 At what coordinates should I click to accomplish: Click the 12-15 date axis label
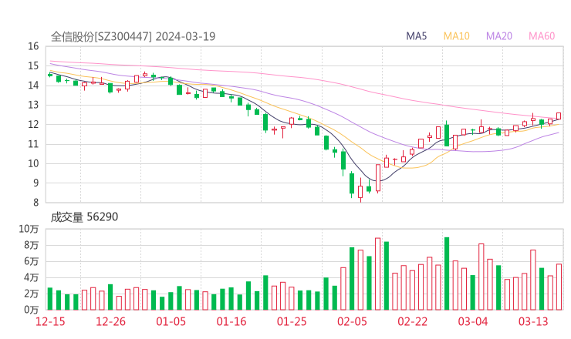(x=50, y=321)
